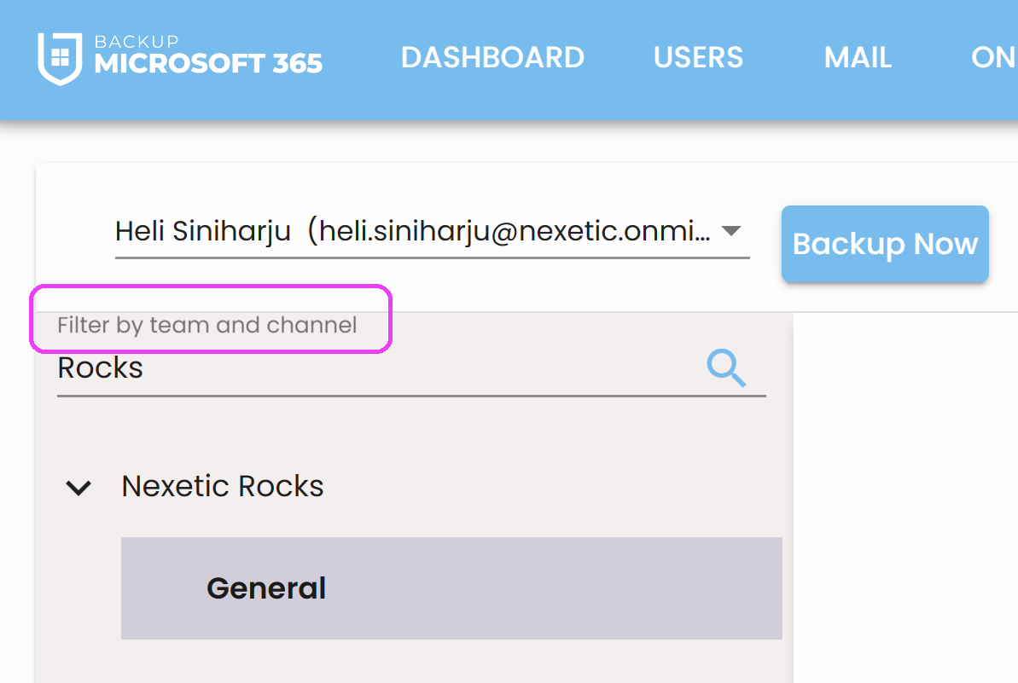The image size is (1018, 683).
Task: Click the Backup Now button
Action: (885, 244)
